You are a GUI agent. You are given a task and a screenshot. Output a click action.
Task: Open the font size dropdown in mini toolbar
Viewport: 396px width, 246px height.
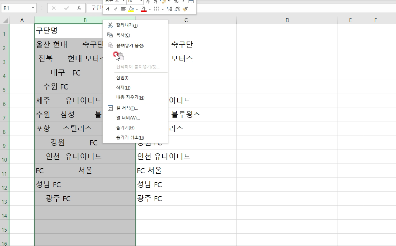coord(141,1)
